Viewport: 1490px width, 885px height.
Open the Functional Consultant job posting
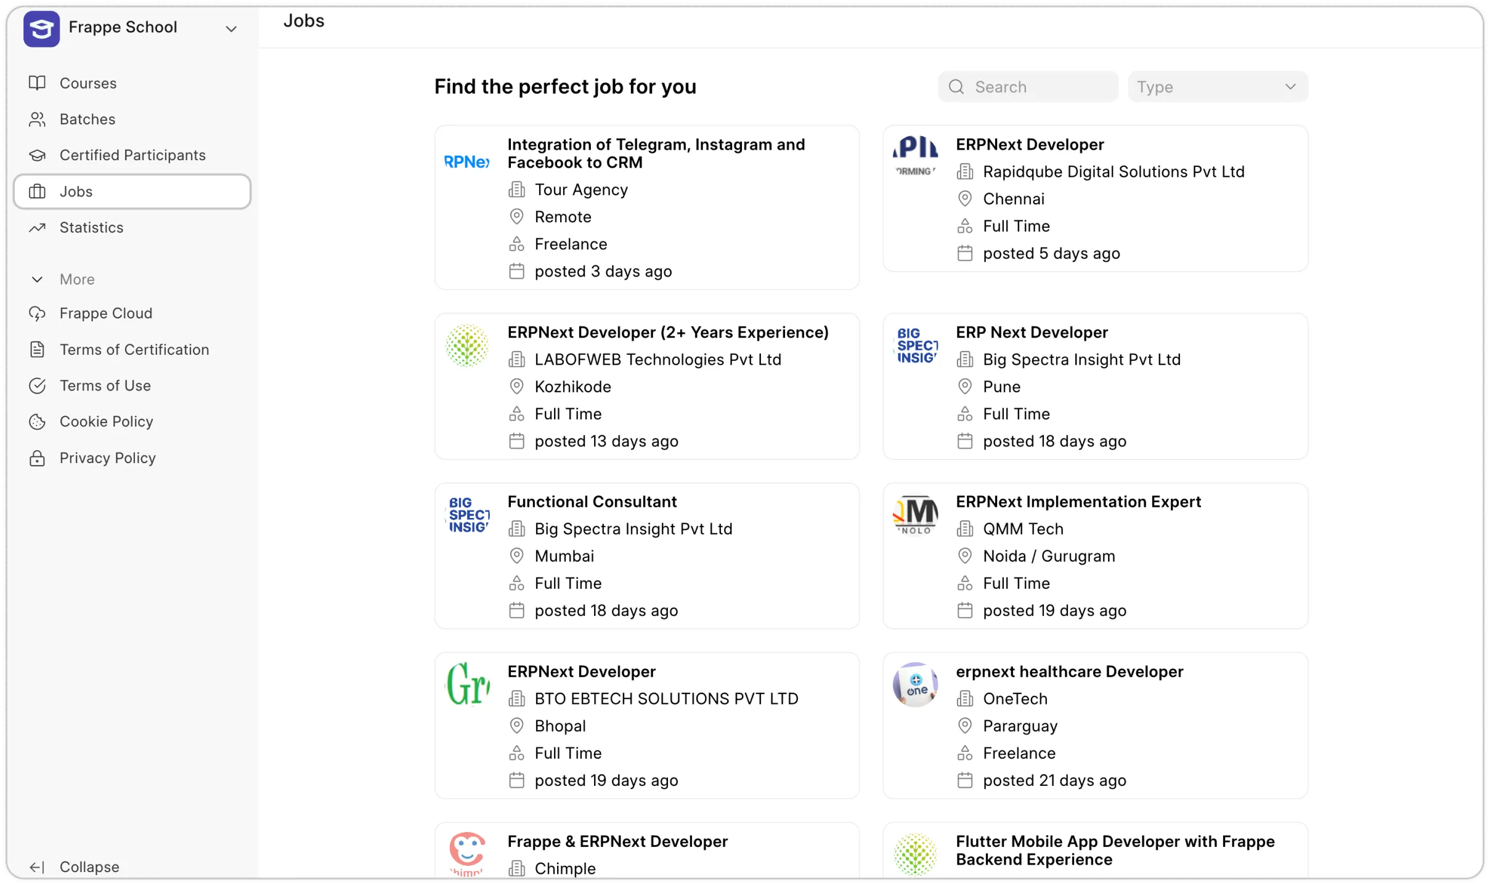tap(646, 555)
